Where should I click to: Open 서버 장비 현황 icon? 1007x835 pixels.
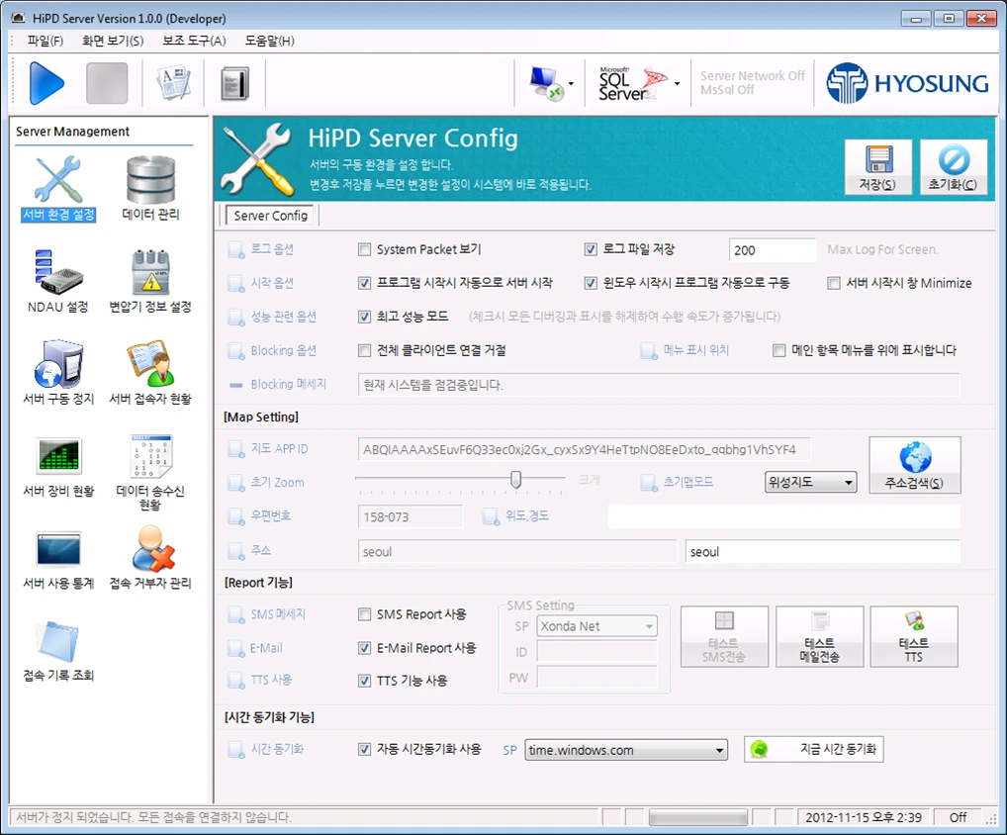pyautogui.click(x=58, y=466)
